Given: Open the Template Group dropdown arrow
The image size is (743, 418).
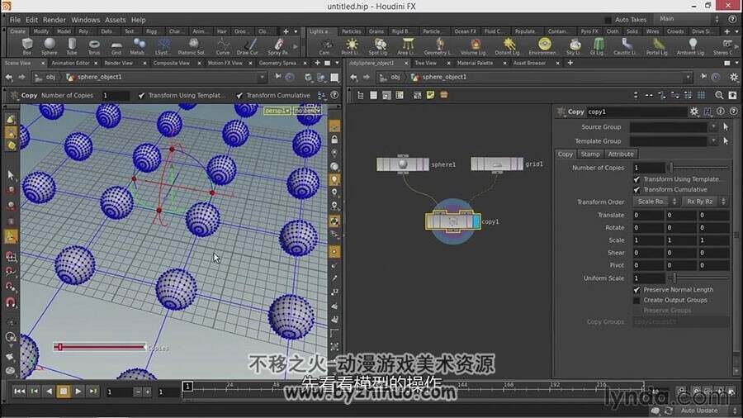Looking at the screenshot, I should click(713, 140).
